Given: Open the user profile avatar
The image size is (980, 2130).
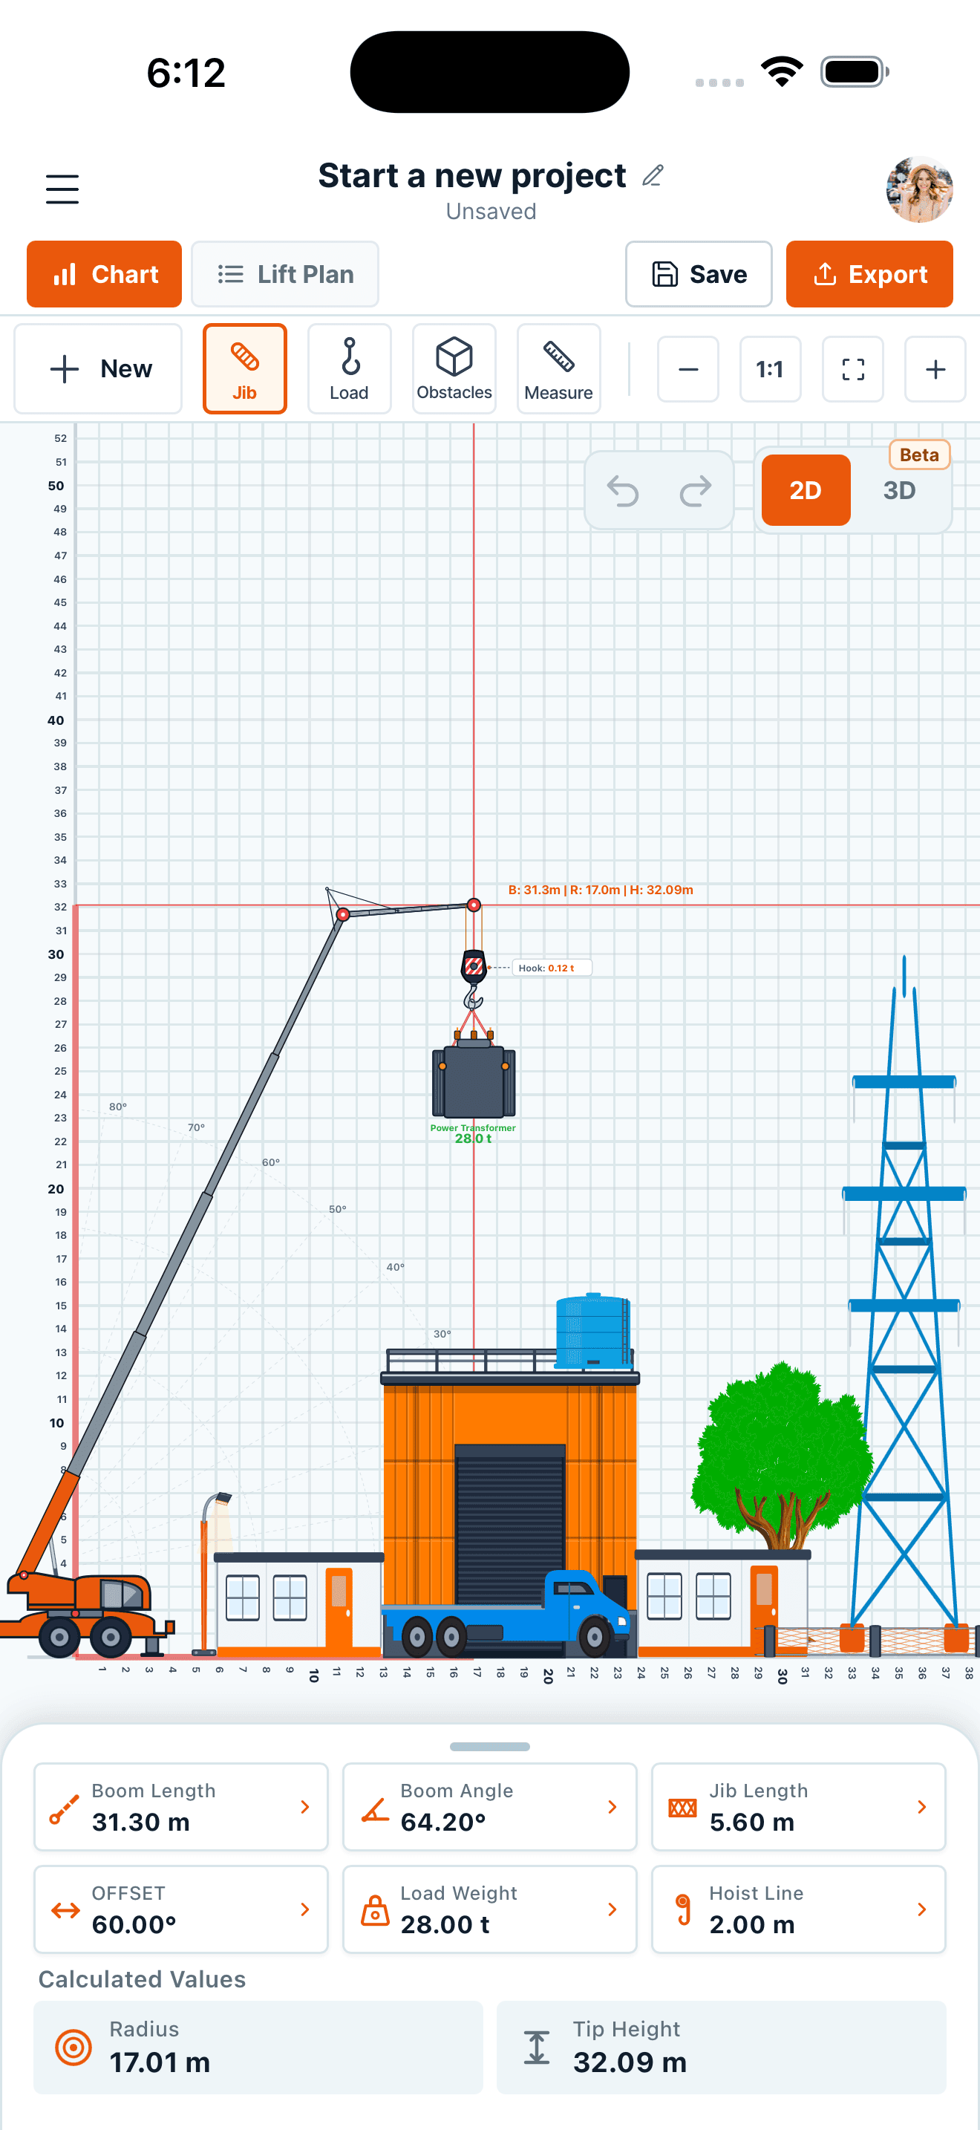Looking at the screenshot, I should point(919,189).
